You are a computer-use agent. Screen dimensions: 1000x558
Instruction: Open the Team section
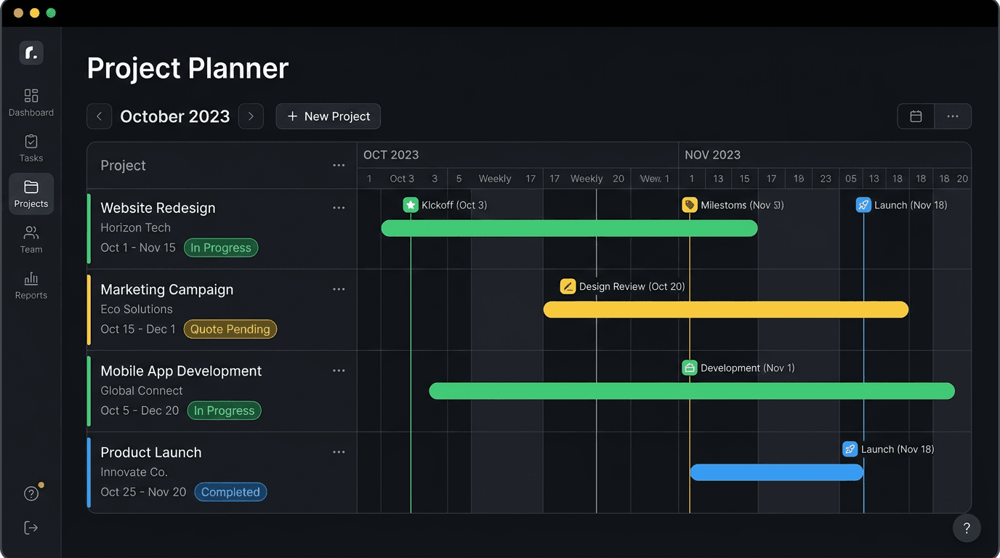point(31,239)
